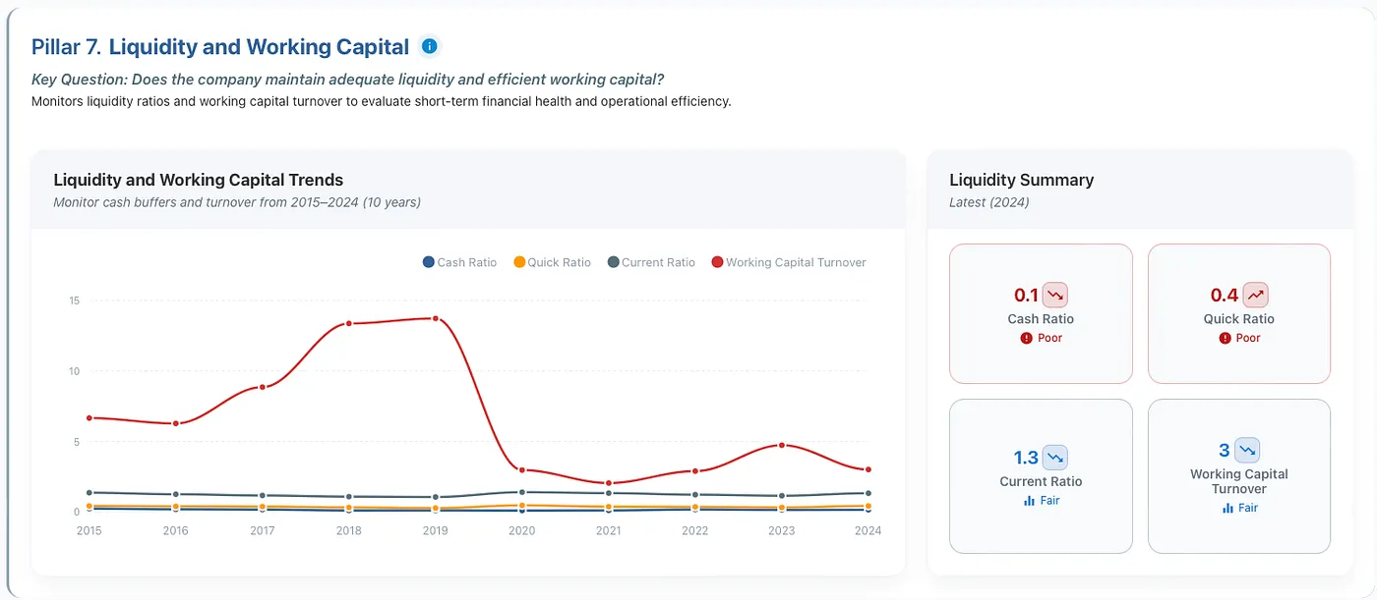Click Fair bar icon under Working Capital Turnover

click(1227, 508)
